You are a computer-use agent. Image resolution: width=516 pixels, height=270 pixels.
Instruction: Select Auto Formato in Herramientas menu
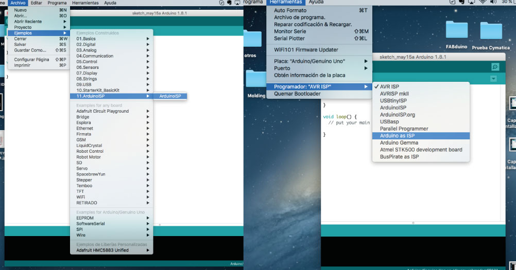coord(319,10)
